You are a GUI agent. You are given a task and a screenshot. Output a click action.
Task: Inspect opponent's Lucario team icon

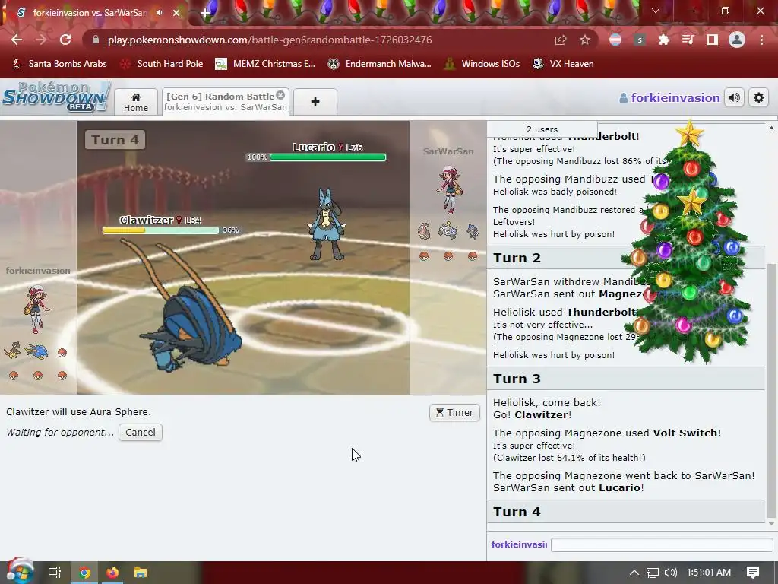point(473,231)
